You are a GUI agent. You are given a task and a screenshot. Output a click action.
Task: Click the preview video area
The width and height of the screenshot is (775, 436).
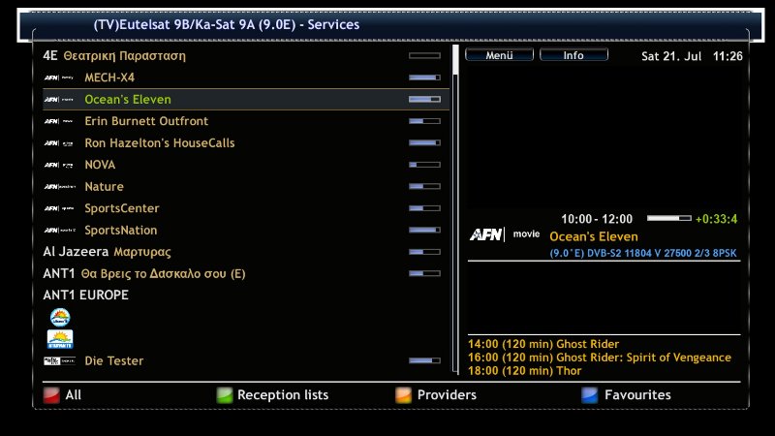604,136
